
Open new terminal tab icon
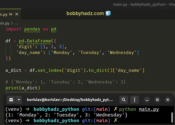click(x=11, y=100)
